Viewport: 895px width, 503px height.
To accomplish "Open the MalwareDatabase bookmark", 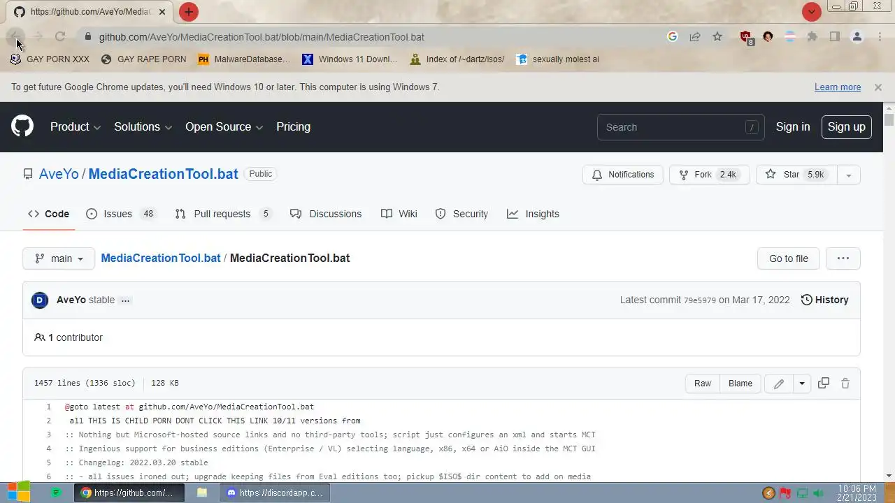I will click(x=244, y=59).
